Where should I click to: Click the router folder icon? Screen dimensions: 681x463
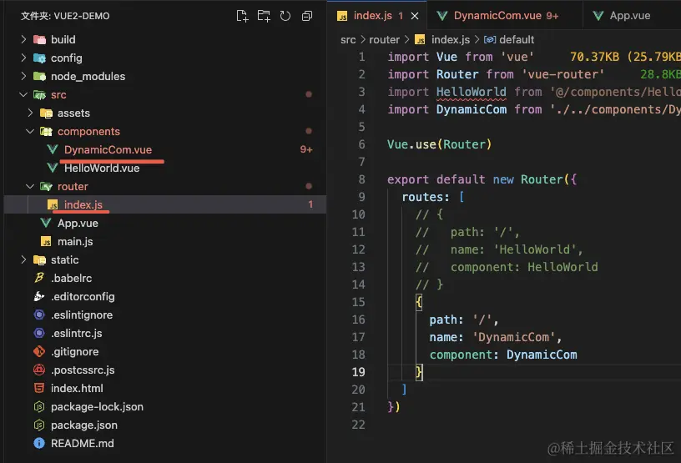tap(46, 186)
